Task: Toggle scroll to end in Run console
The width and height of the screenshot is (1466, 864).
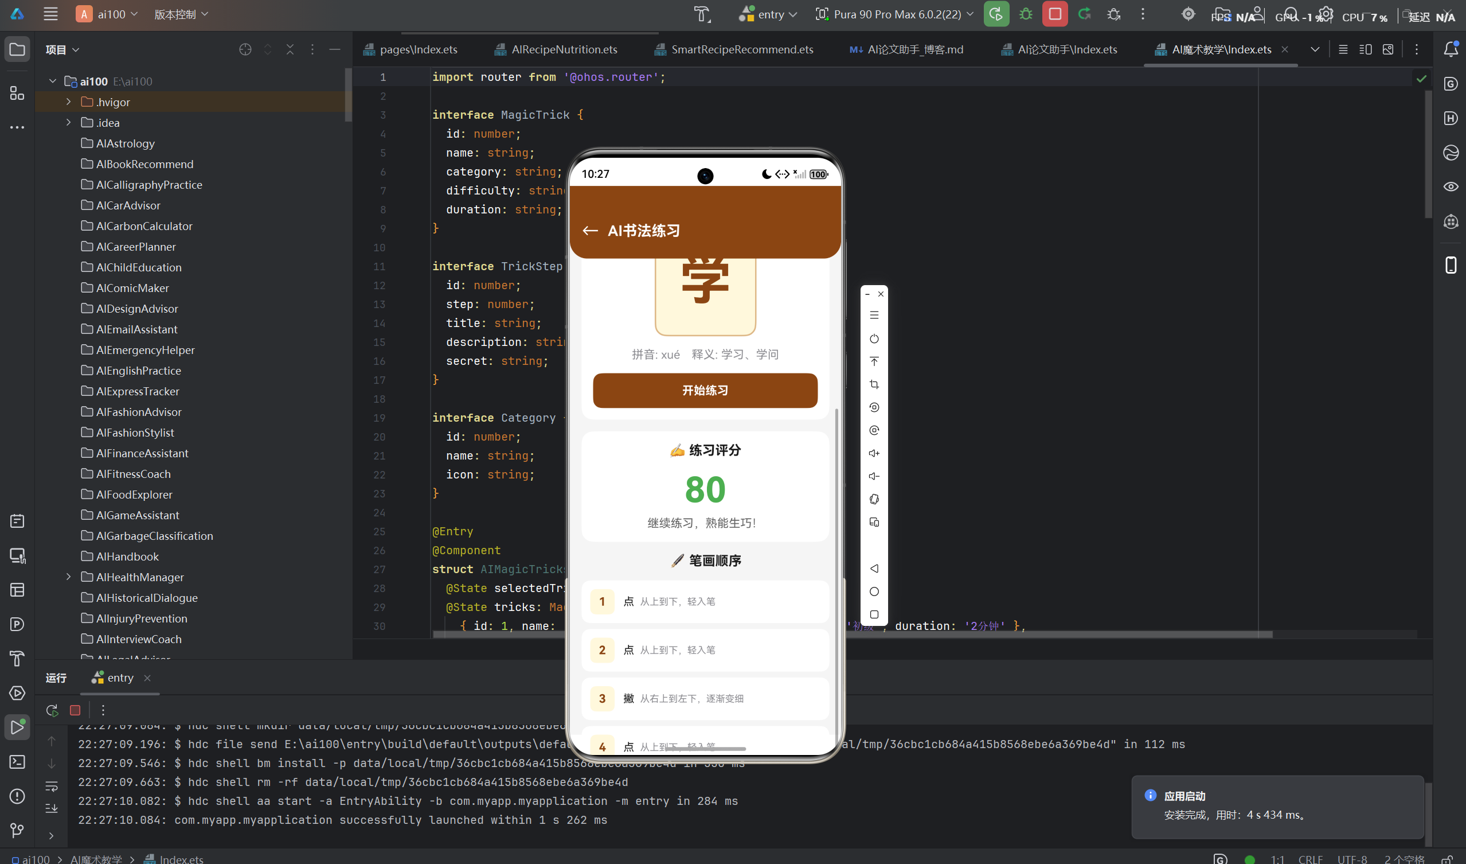Action: (51, 808)
